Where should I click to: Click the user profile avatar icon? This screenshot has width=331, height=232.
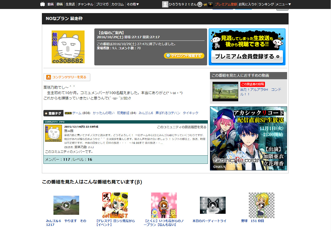coord(165,4)
